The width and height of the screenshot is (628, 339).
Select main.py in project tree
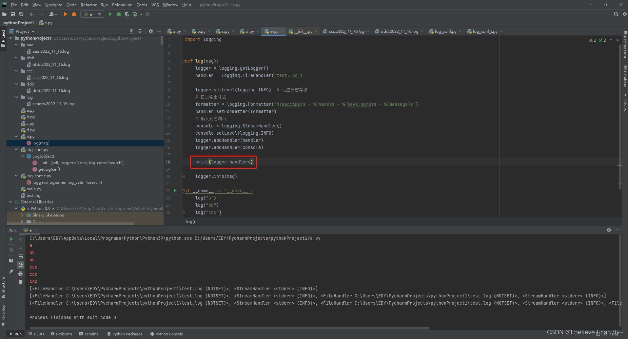pos(34,189)
